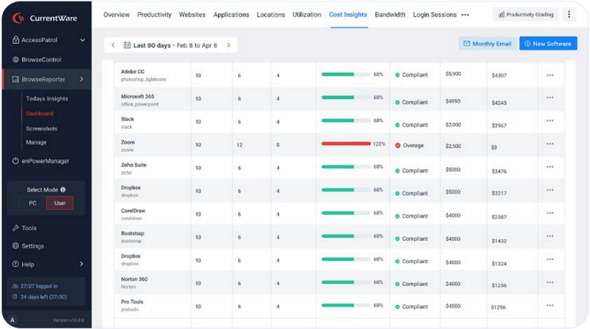Select the BrowseReporter chart icon
This screenshot has height=329, width=590.
(x=15, y=79)
